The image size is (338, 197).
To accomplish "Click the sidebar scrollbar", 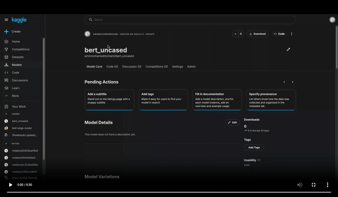I will point(44,99).
